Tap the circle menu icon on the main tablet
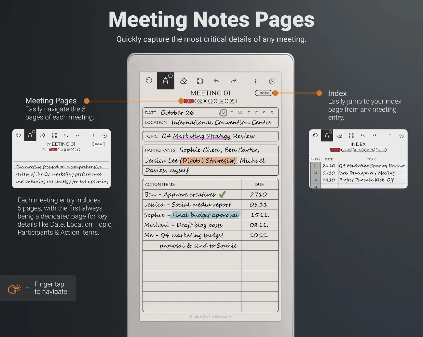The height and width of the screenshot is (337, 423). coord(149,81)
